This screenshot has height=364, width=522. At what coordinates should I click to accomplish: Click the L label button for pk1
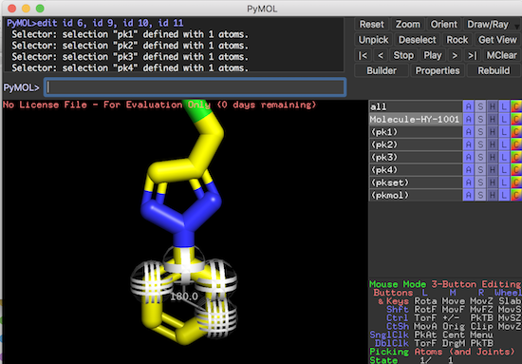click(504, 132)
